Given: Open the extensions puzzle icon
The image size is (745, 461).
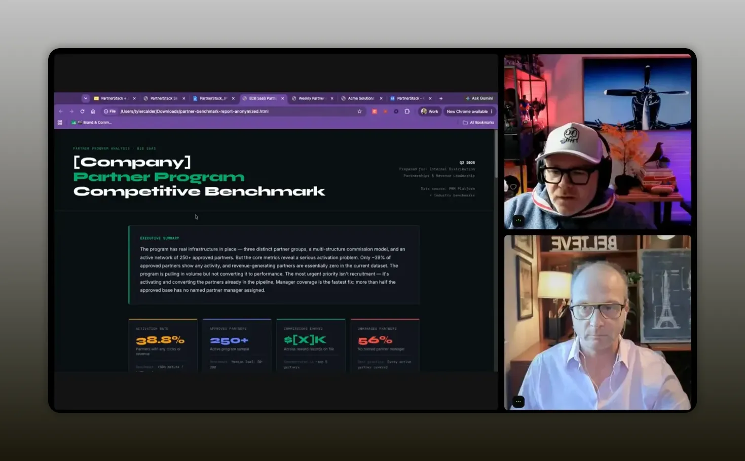Looking at the screenshot, I should point(407,111).
